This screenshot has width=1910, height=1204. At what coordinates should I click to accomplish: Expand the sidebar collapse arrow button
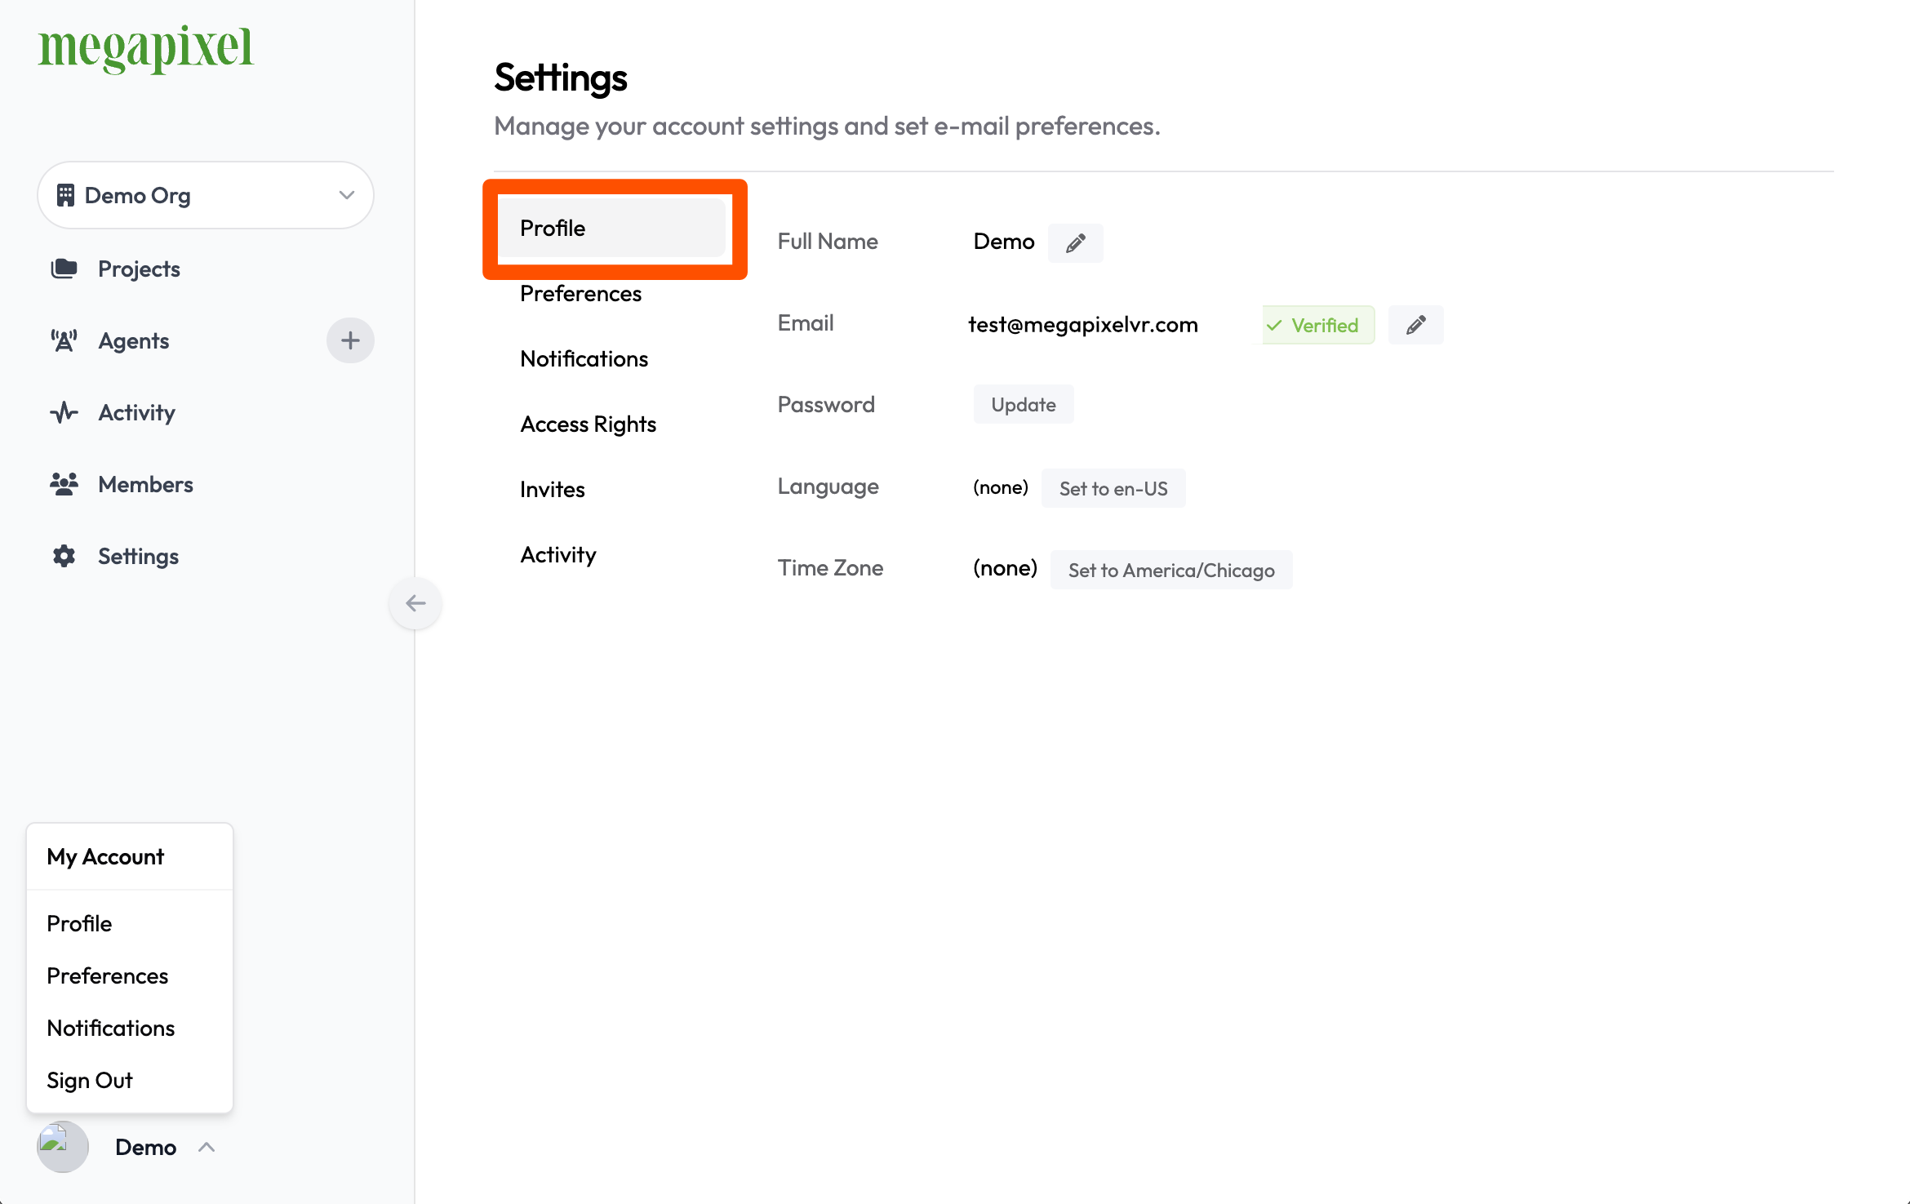(x=415, y=602)
